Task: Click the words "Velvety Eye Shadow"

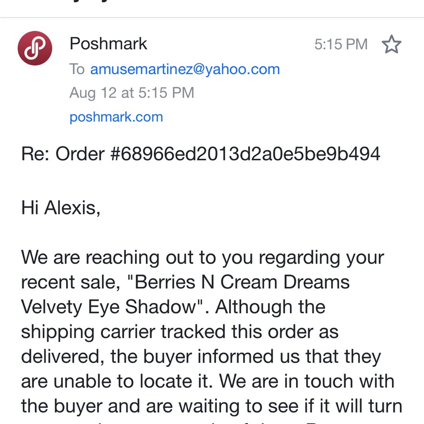Action: 114,307
